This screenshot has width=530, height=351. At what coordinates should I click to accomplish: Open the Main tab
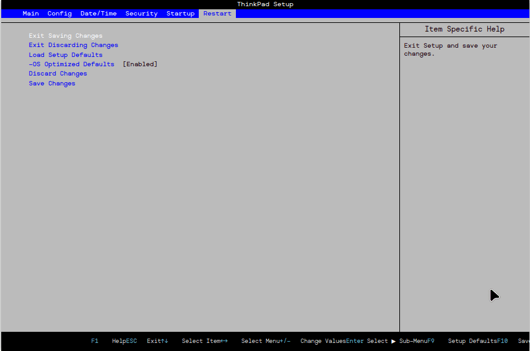[31, 14]
